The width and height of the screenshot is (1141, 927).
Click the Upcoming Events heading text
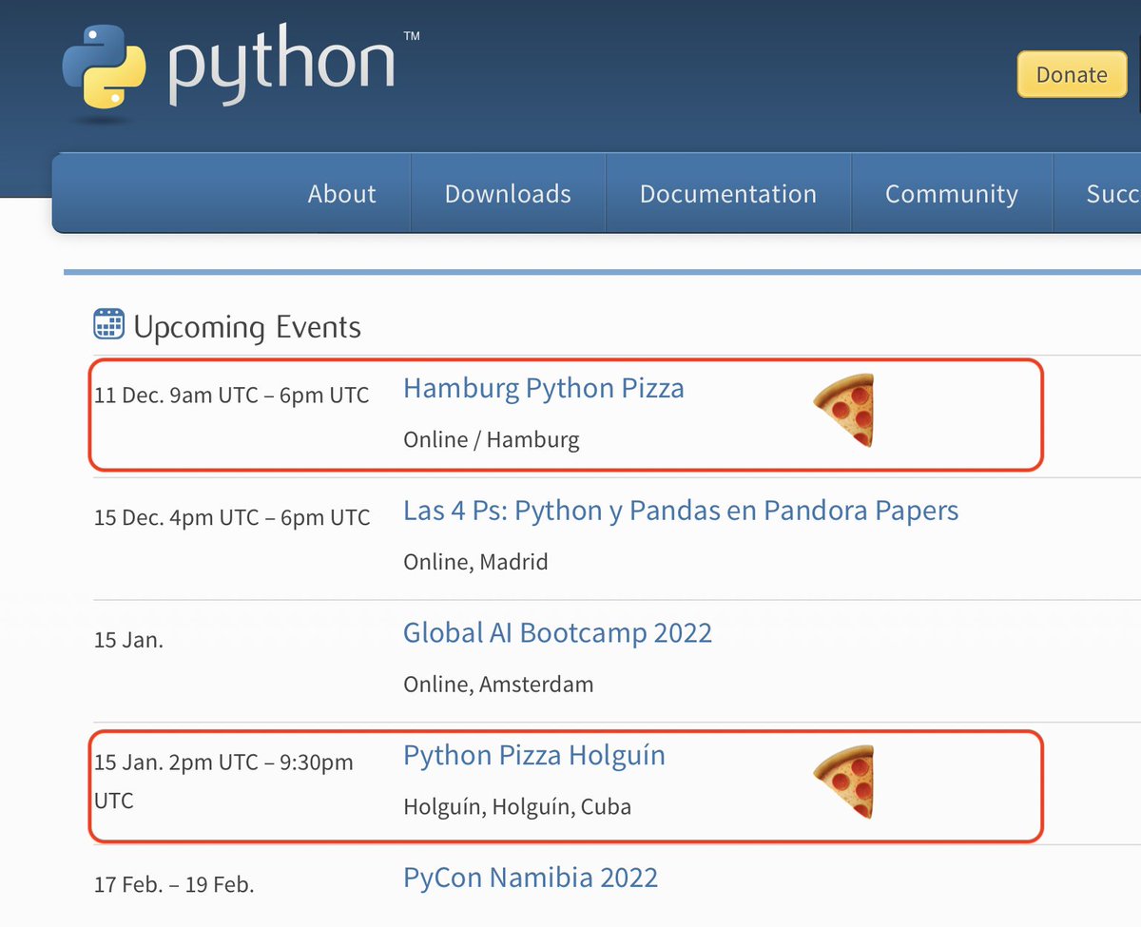tap(247, 327)
